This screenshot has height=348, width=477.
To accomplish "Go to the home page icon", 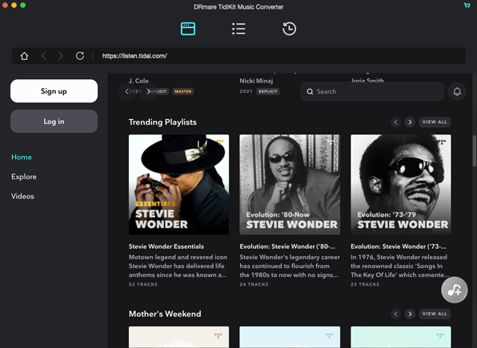I will [x=24, y=56].
